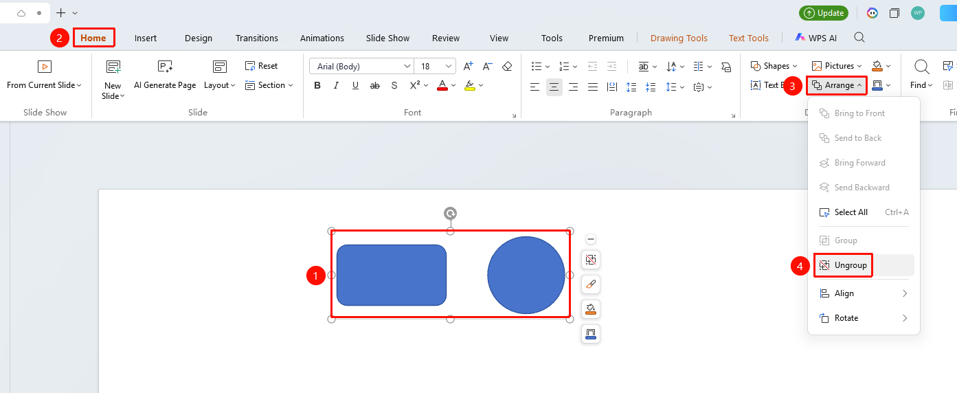Image resolution: width=957 pixels, height=393 pixels.
Task: Increase font size with A+ icon
Action: pyautogui.click(x=468, y=66)
